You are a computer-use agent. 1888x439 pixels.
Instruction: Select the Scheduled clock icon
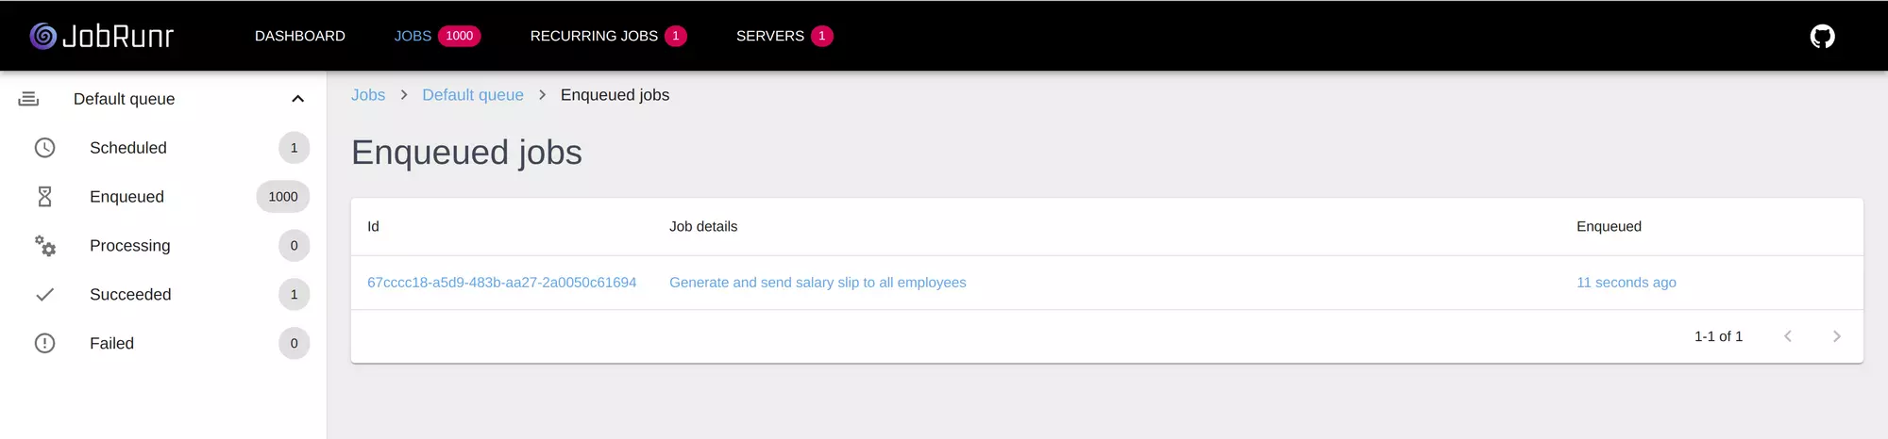pyautogui.click(x=44, y=148)
